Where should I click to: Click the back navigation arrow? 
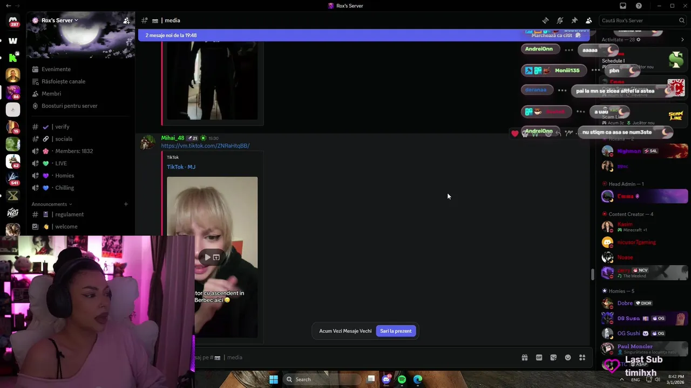8,6
